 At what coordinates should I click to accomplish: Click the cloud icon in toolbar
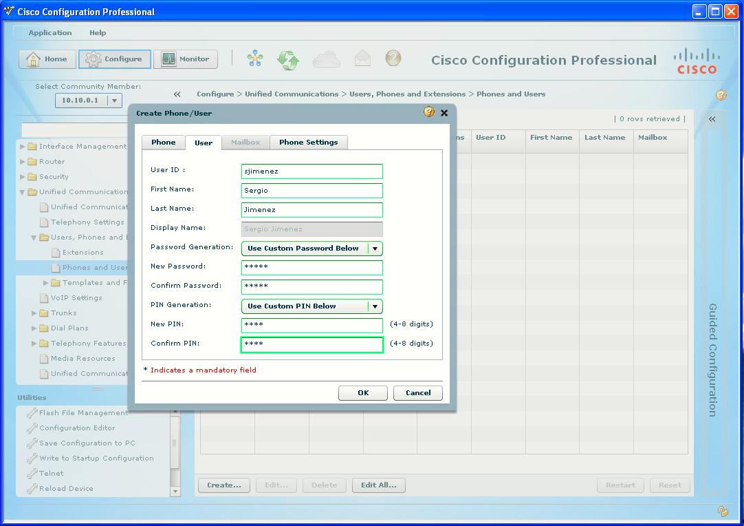[327, 59]
